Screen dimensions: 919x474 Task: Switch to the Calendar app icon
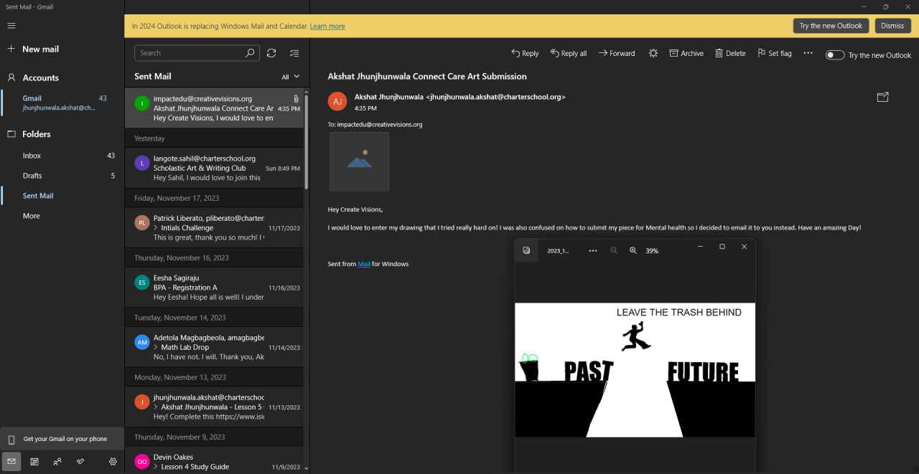coord(34,462)
